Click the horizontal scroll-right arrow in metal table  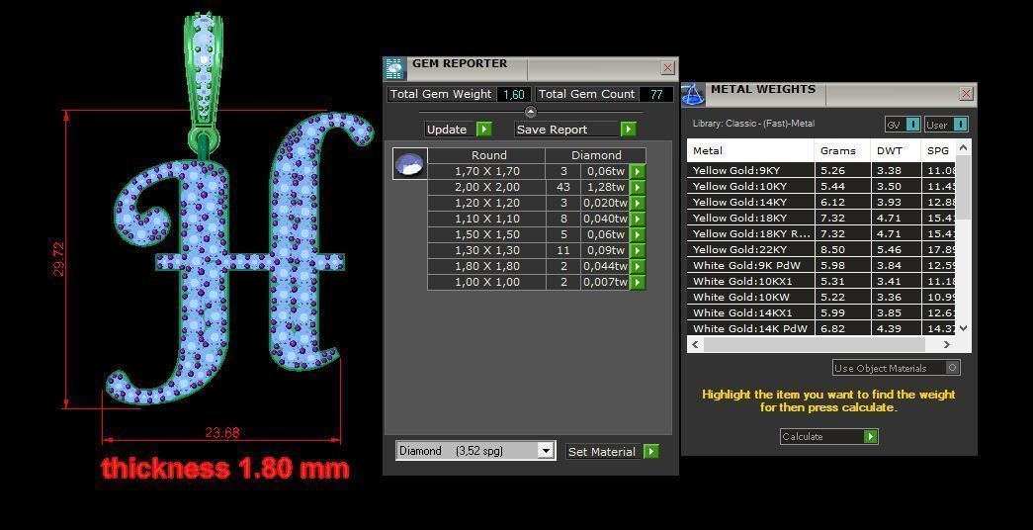tap(947, 344)
